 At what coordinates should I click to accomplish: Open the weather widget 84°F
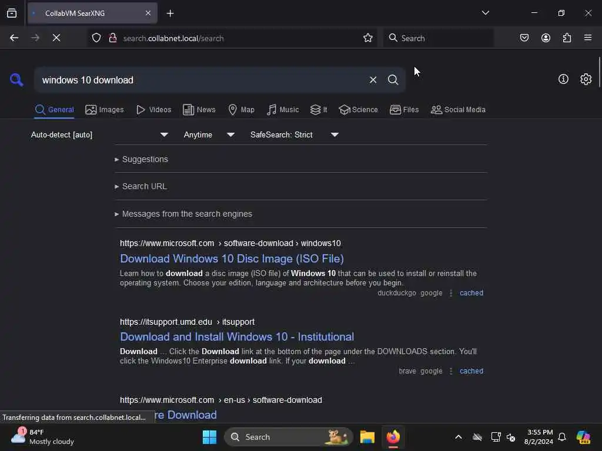42,437
